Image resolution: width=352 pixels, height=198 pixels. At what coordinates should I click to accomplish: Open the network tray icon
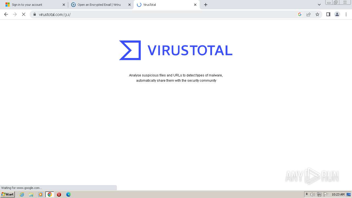point(319,194)
